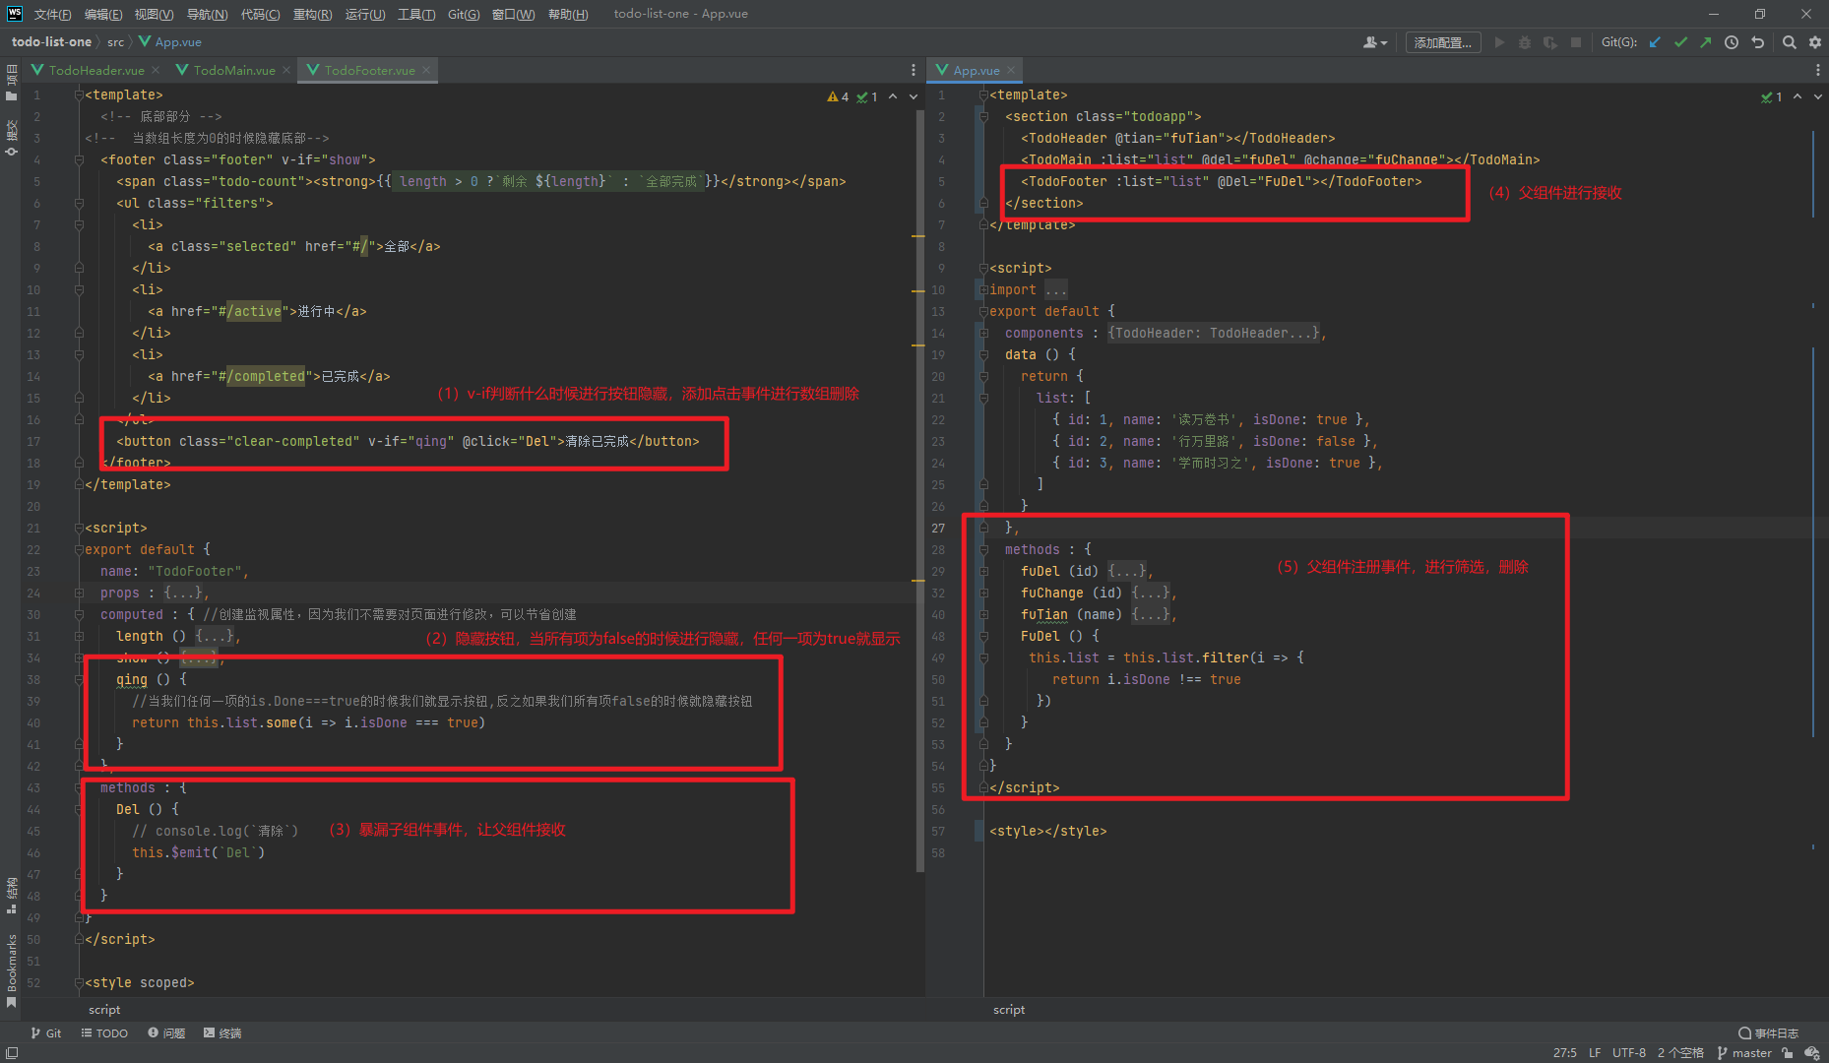
Task: Click the 添加配置... button
Action: point(1442,42)
